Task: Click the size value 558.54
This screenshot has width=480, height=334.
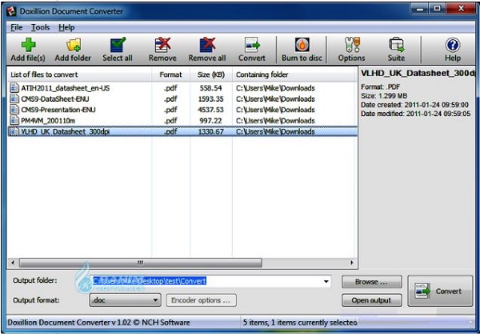Action: pos(210,88)
